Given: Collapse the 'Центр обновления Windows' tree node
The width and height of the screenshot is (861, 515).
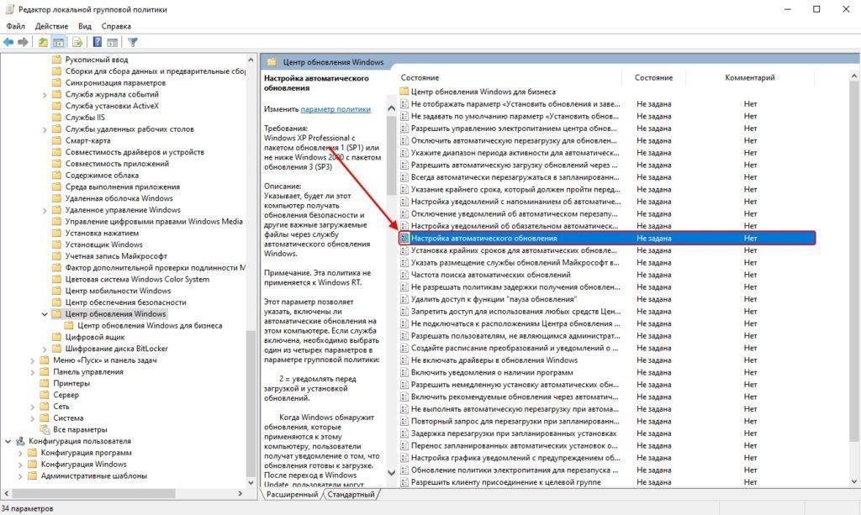Looking at the screenshot, I should tap(45, 314).
